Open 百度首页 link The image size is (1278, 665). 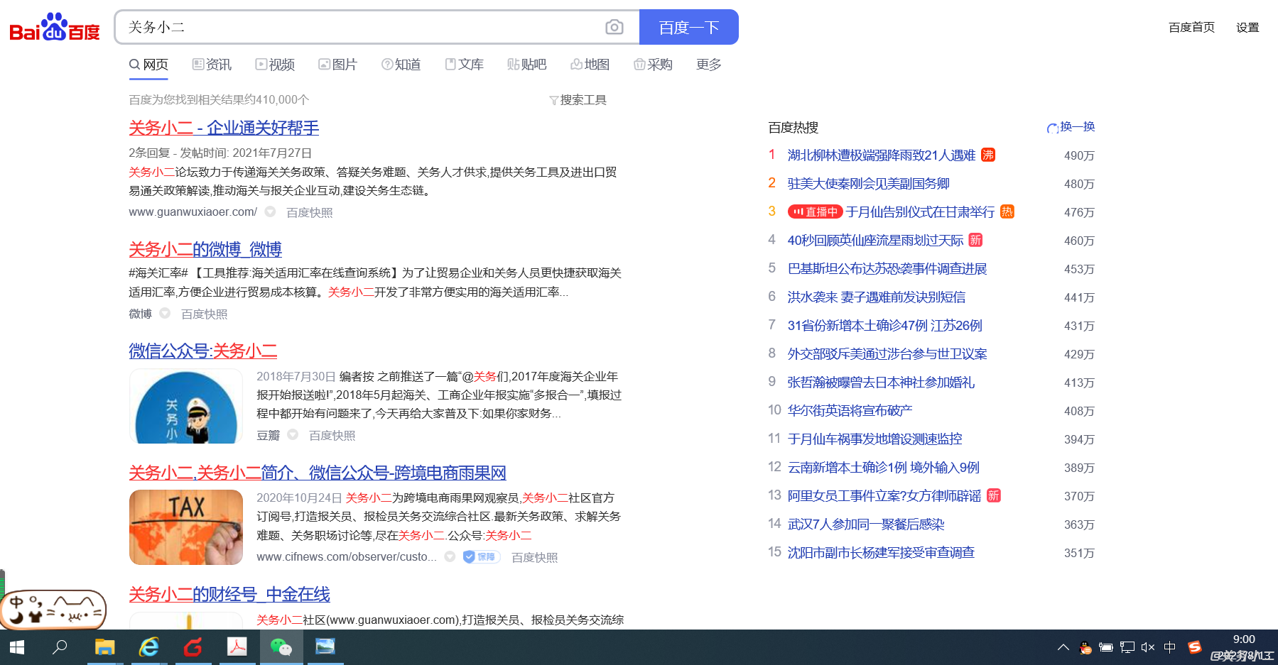pyautogui.click(x=1191, y=27)
